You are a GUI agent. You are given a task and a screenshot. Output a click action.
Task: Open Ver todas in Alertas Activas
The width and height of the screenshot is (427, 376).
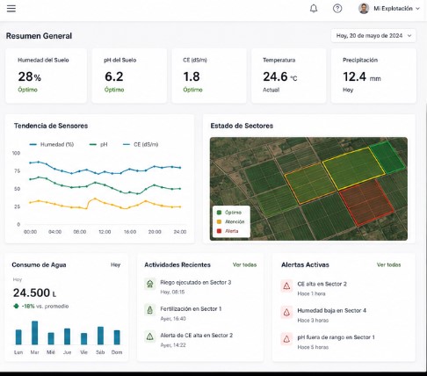pyautogui.click(x=388, y=264)
